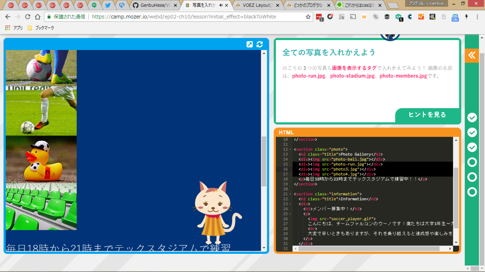
Task: Collapse the sidebar with double chevron
Action: (472, 56)
